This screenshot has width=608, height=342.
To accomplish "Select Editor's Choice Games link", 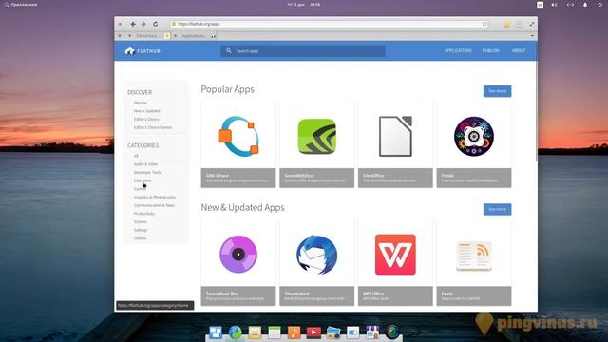I will click(x=152, y=127).
